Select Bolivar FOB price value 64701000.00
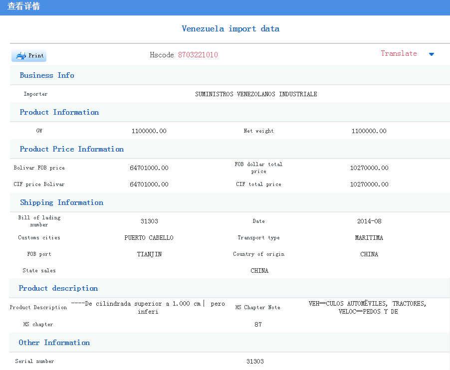Viewport: 450px width, 370px height. pyautogui.click(x=149, y=168)
